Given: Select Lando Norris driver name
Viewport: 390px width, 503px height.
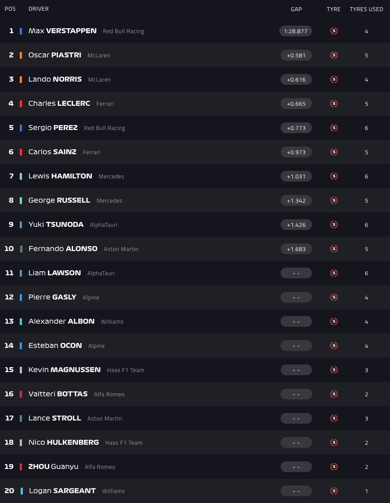Looking at the screenshot, I should pyautogui.click(x=55, y=79).
